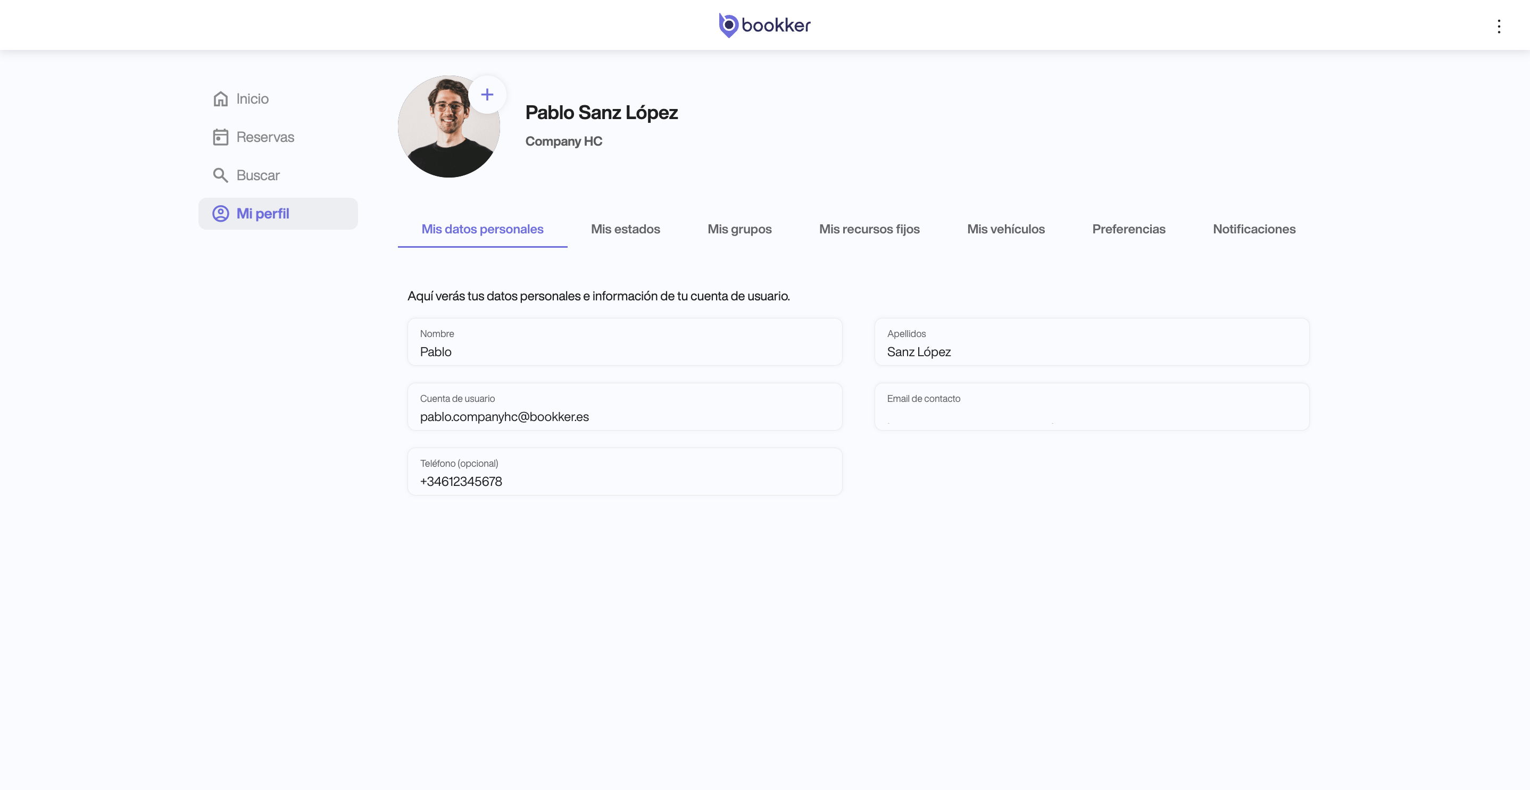Click the Buscar magnifier icon
This screenshot has height=790, width=1530.
(220, 175)
